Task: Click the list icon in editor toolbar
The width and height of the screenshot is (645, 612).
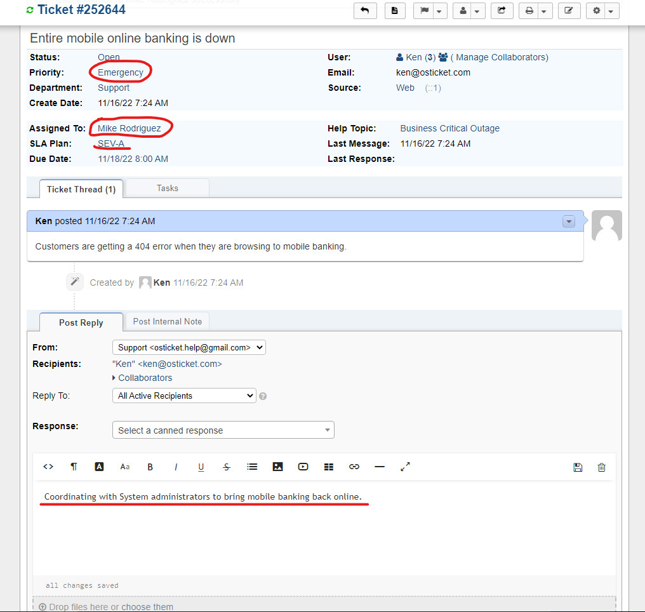Action: pos(252,467)
